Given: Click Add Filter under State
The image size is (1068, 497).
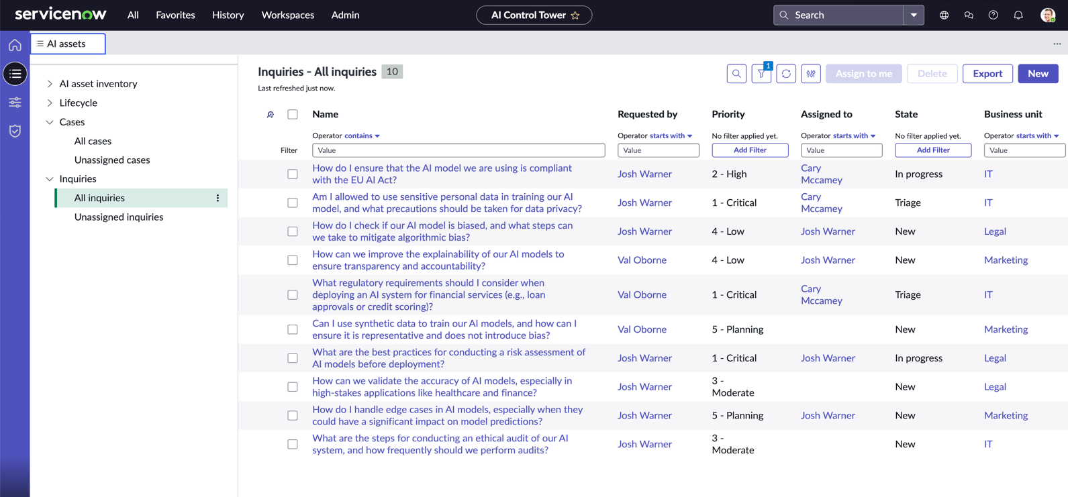Looking at the screenshot, I should (x=933, y=150).
